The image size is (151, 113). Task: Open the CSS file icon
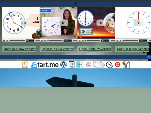[x=72, y=64]
